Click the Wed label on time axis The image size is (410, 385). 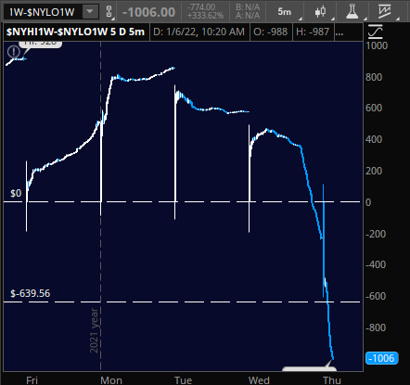pyautogui.click(x=259, y=380)
